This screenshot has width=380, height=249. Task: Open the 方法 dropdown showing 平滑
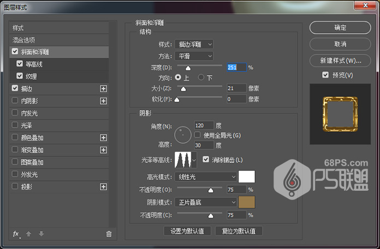(x=194, y=56)
